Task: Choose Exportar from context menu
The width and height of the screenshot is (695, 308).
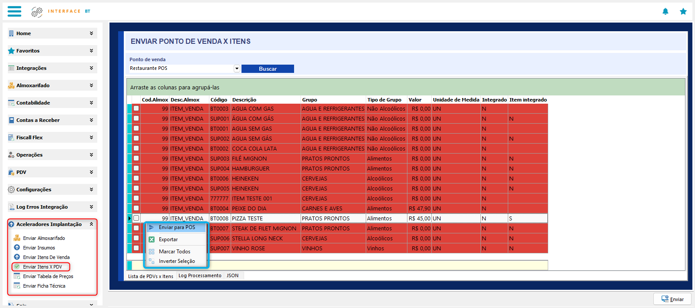Action: point(176,239)
